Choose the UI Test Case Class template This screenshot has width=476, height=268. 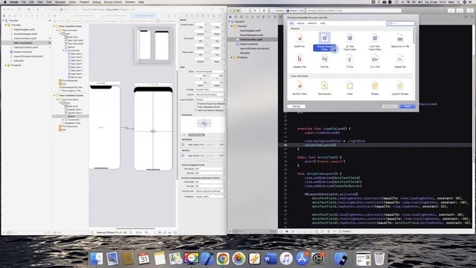pyautogui.click(x=350, y=42)
